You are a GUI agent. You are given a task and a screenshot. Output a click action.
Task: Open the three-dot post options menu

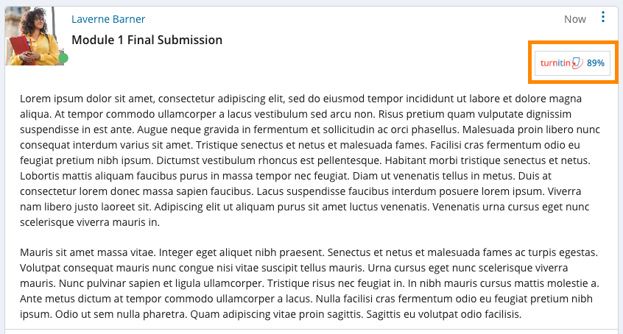tap(603, 18)
